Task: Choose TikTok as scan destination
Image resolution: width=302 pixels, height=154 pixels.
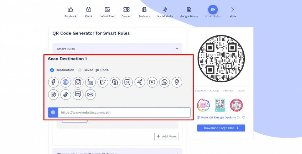Action: (66, 94)
